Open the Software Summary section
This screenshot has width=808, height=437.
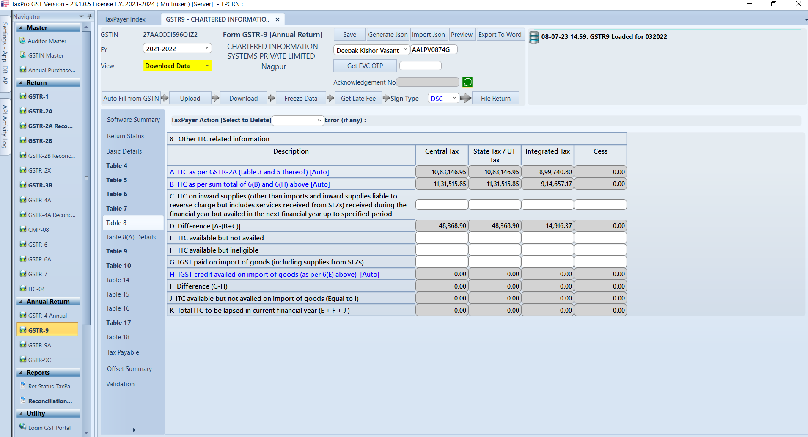tap(133, 120)
